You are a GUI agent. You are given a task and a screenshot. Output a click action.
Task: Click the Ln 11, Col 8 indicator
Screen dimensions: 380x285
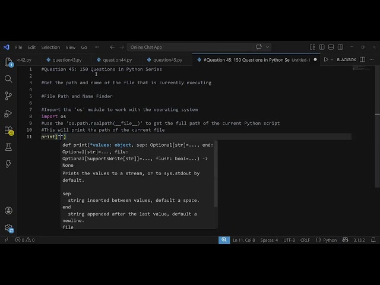(243, 240)
